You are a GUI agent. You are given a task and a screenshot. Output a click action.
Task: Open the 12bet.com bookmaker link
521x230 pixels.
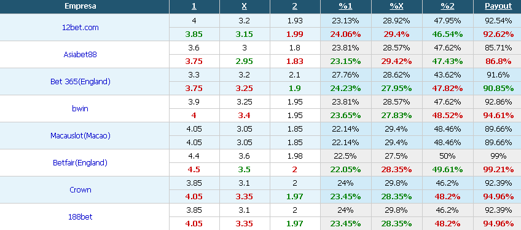point(80,28)
